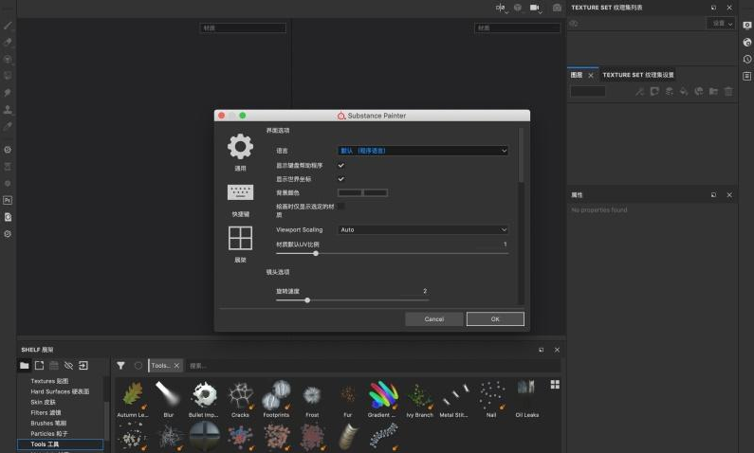Select the Eraser tool in left toolbar
Screen dimensions: 754x453
coord(8,43)
